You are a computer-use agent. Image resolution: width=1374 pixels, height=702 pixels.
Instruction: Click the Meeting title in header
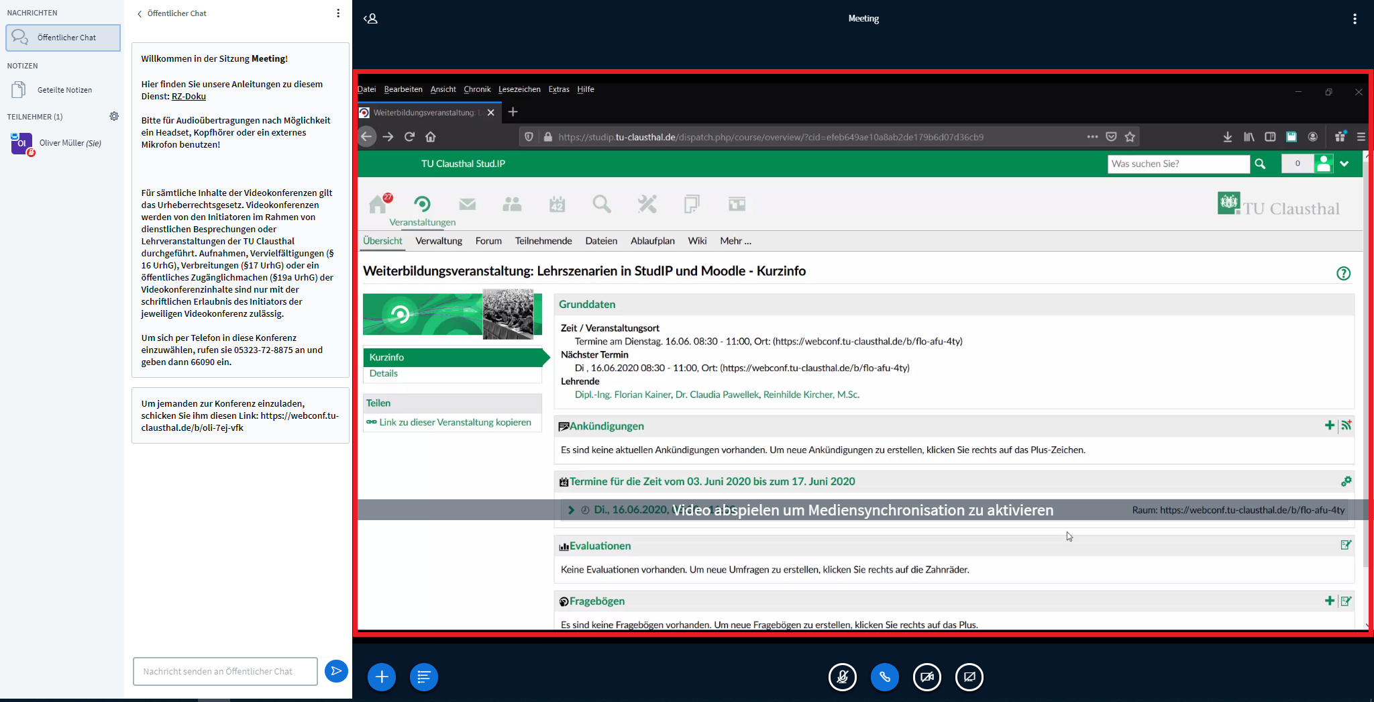(x=863, y=19)
